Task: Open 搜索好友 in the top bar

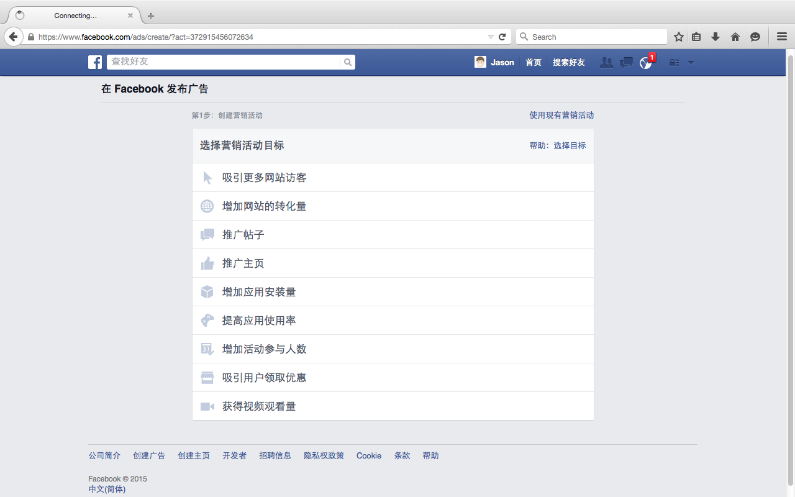Action: pyautogui.click(x=569, y=62)
